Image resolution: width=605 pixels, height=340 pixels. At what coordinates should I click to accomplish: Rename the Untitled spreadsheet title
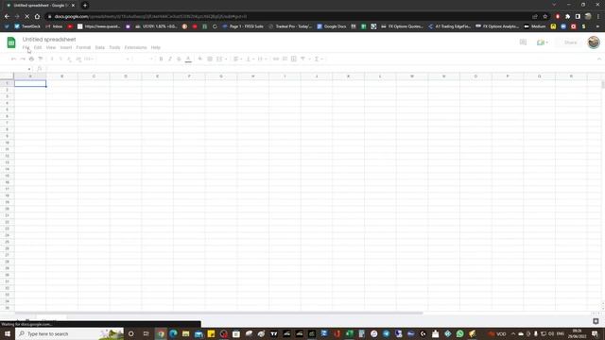tap(49, 40)
